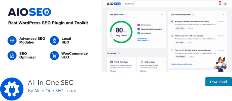This screenshot has width=232, height=101.
Task: Click the Advanced SEO Modules sliders icon
Action: pyautogui.click(x=12, y=41)
